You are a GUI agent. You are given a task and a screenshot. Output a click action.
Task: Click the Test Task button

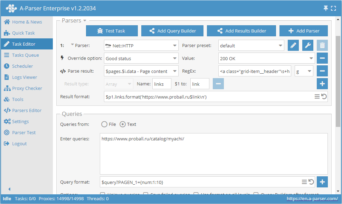pos(112,31)
